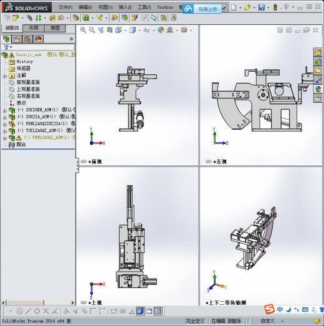324x326 pixels.
Task: Toggle the link views icon beside 前视 label
Action: (x=83, y=161)
